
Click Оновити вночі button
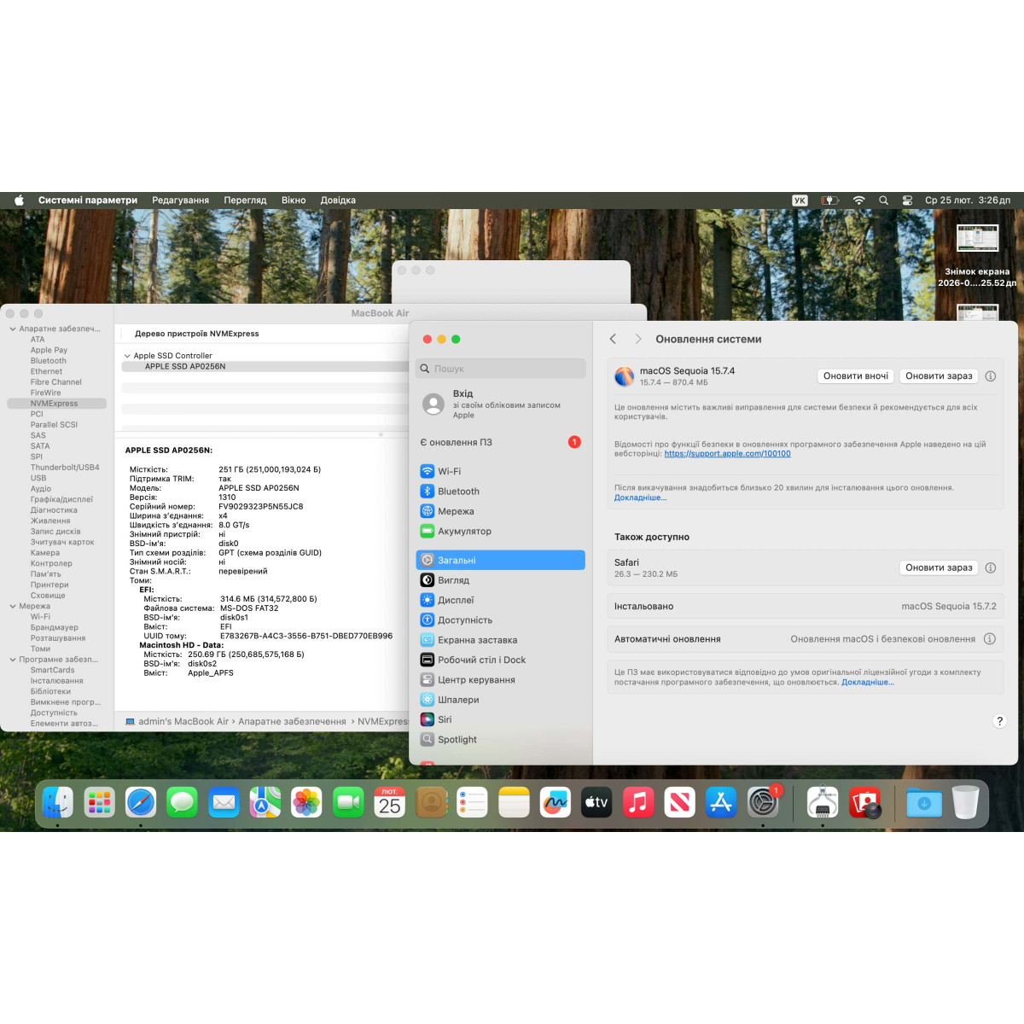856,376
